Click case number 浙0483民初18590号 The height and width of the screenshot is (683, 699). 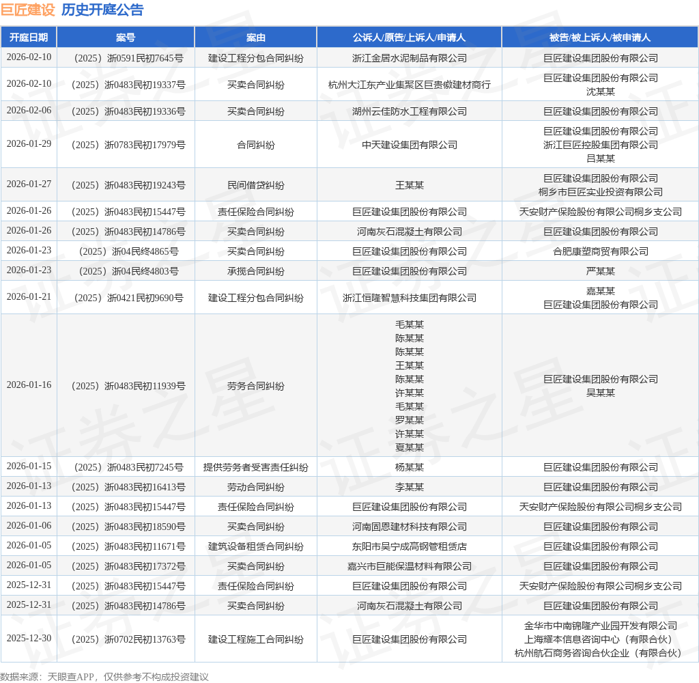point(128,527)
